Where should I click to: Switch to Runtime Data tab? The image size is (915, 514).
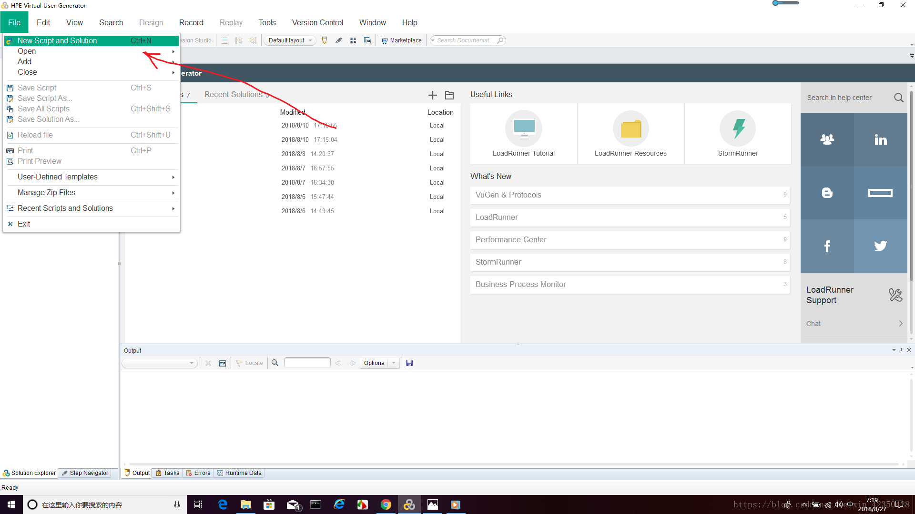click(x=239, y=473)
